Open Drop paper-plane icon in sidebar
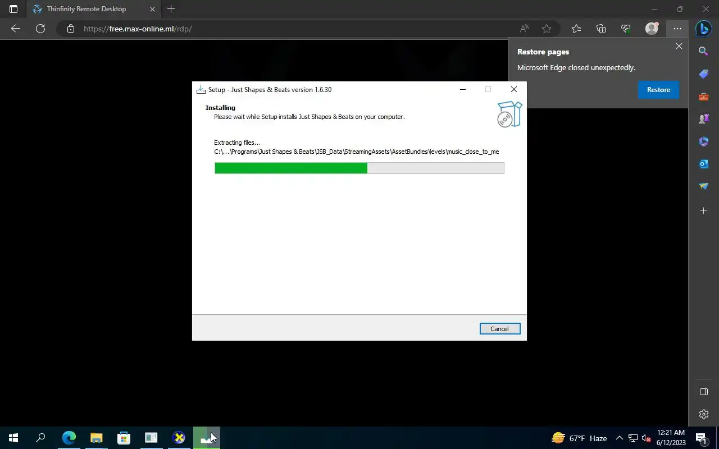Screen dimensions: 719x449 (x=704, y=186)
